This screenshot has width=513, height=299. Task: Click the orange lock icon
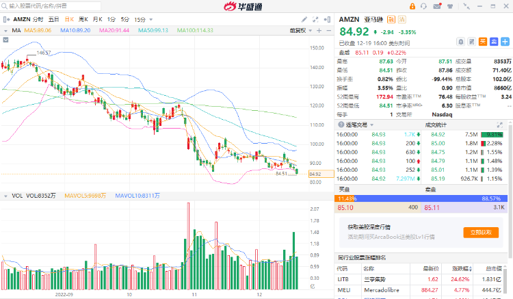pos(412,6)
